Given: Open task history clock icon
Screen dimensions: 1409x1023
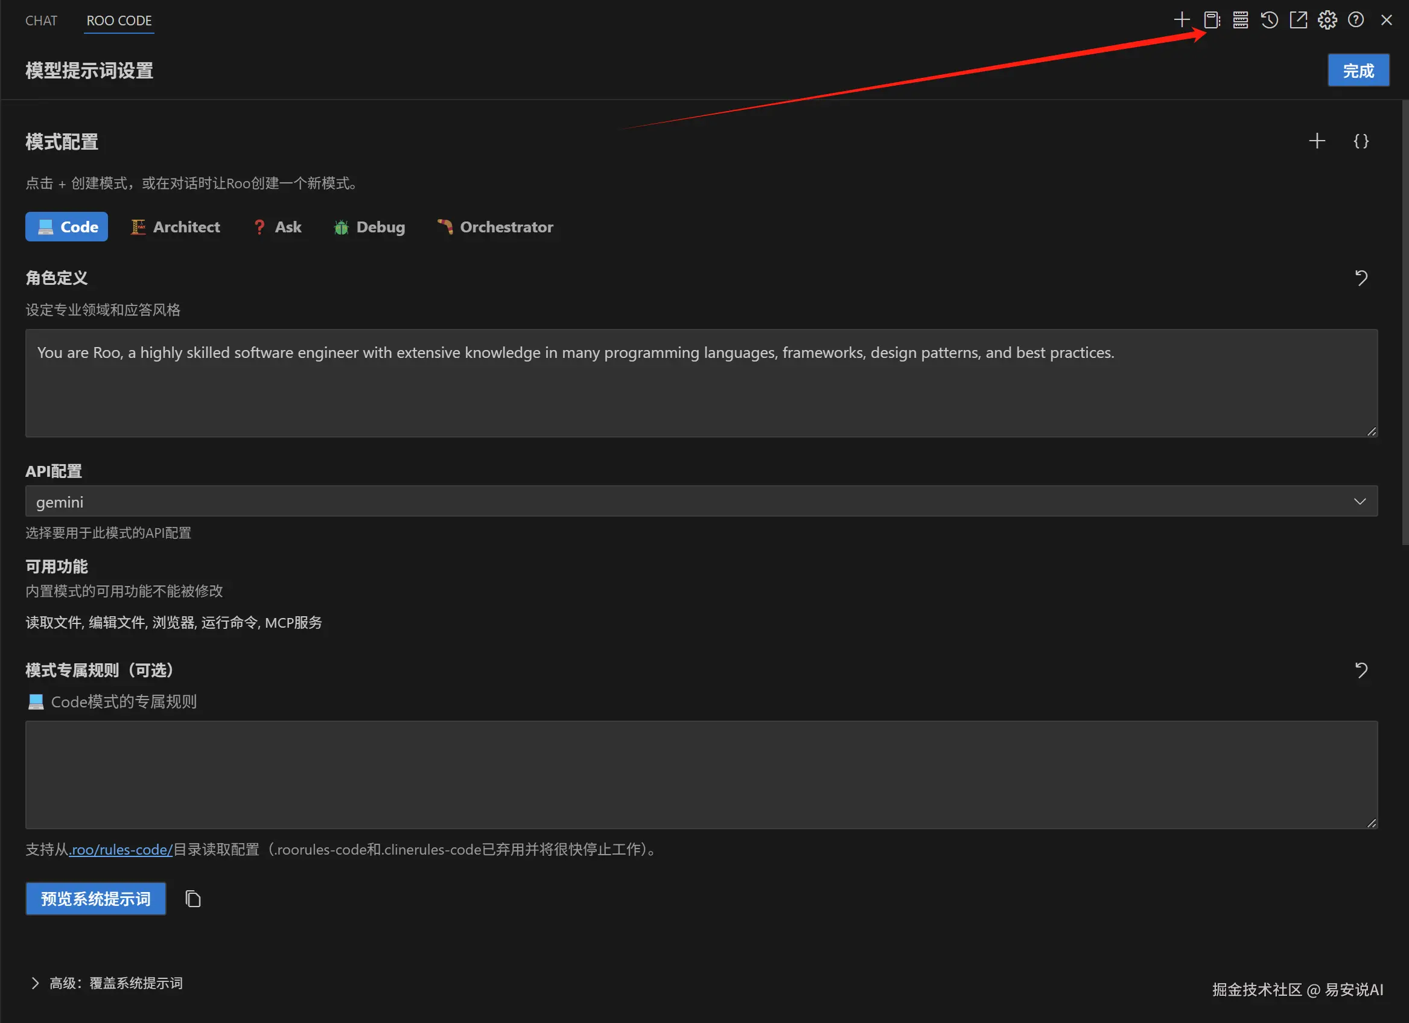Looking at the screenshot, I should coord(1269,20).
